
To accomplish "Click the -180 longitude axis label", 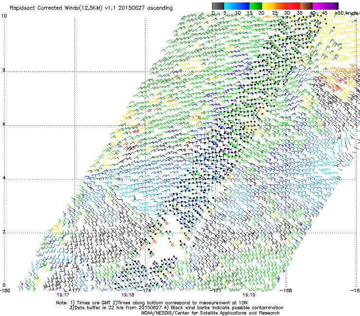I will coord(5,290).
